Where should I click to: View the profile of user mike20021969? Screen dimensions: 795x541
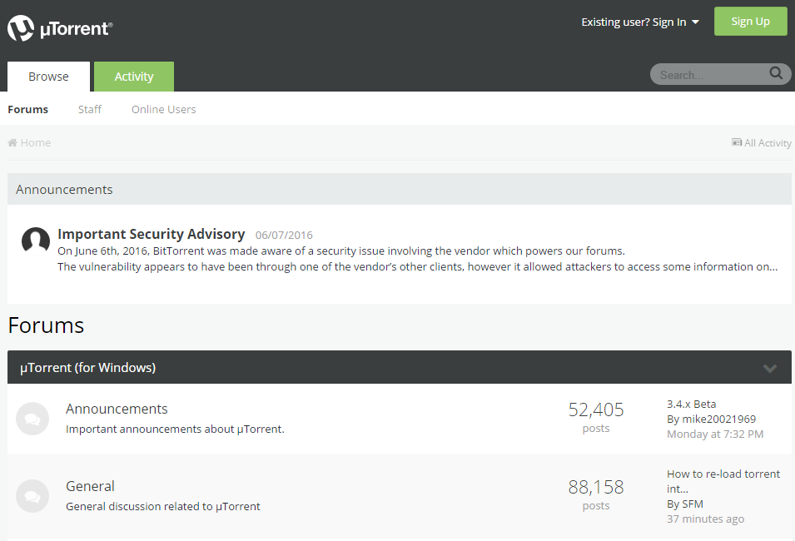[719, 419]
